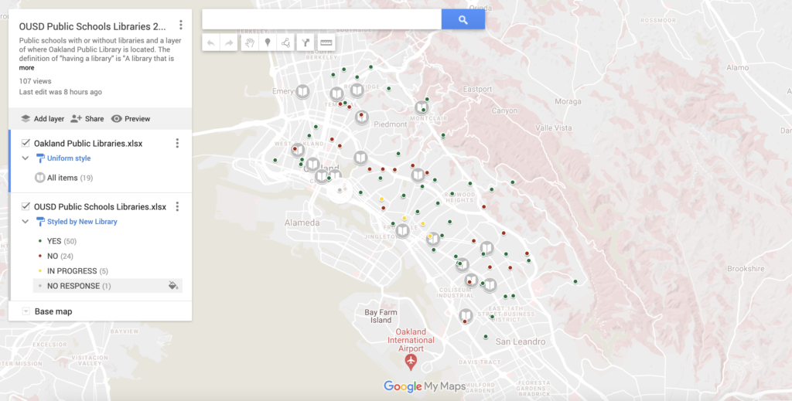Select the Draw a line tool

point(286,42)
